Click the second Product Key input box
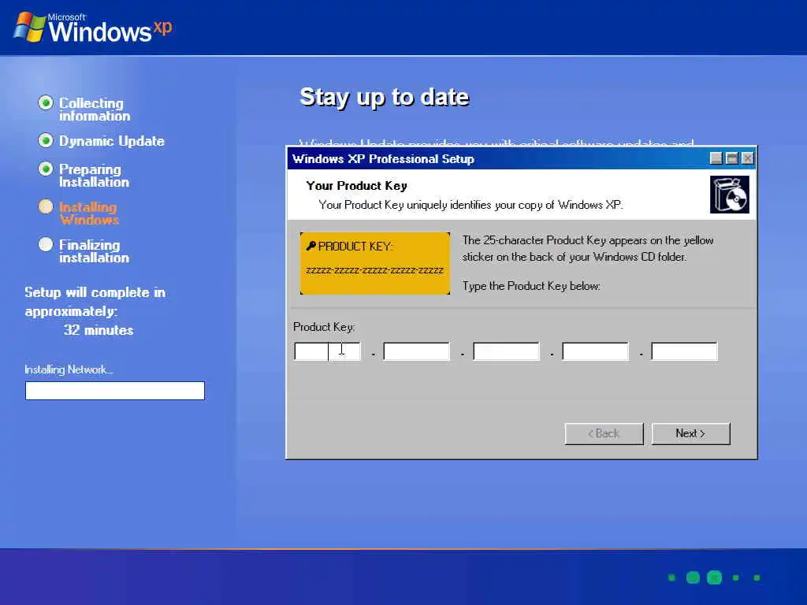Screen dimensions: 807x605 coord(416,351)
